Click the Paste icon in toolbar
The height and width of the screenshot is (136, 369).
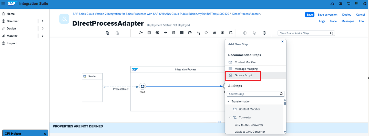(117, 33)
